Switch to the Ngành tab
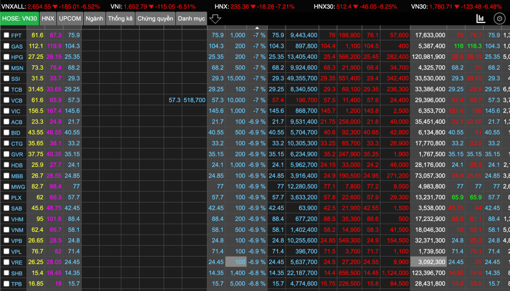 click(x=94, y=18)
